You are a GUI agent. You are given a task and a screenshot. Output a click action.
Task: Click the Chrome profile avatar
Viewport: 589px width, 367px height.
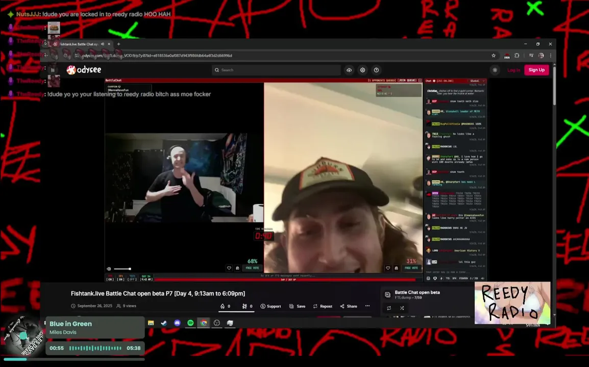pyautogui.click(x=541, y=56)
